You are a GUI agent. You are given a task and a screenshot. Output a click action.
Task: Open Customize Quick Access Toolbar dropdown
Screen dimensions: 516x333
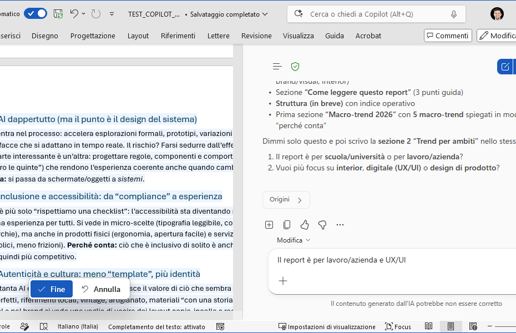[x=112, y=14]
